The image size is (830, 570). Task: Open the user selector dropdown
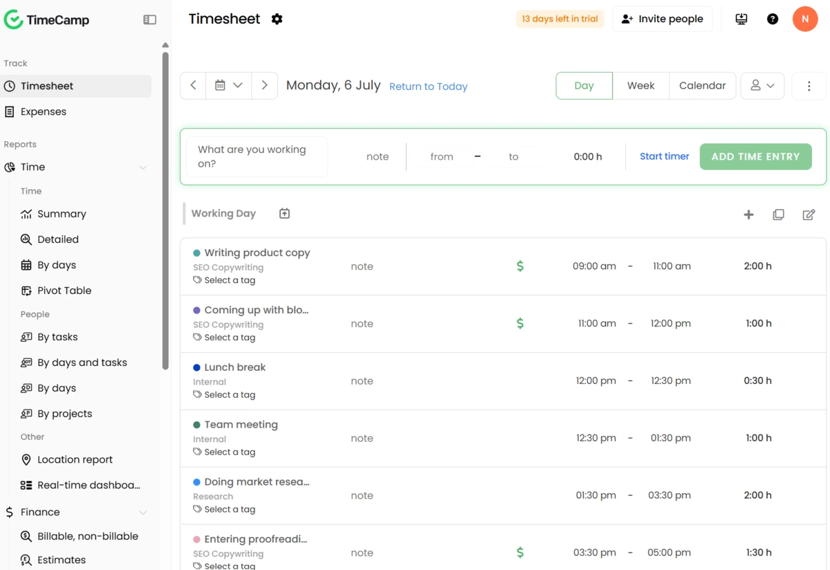pos(762,86)
